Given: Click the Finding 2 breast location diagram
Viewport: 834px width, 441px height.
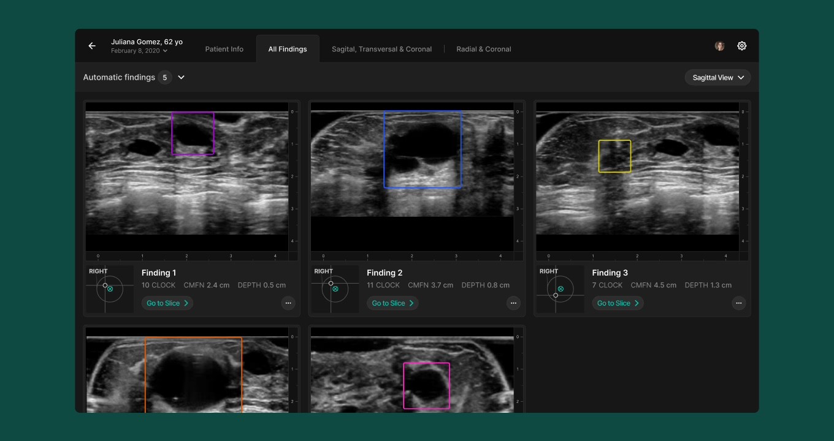Looking at the screenshot, I should (335, 288).
